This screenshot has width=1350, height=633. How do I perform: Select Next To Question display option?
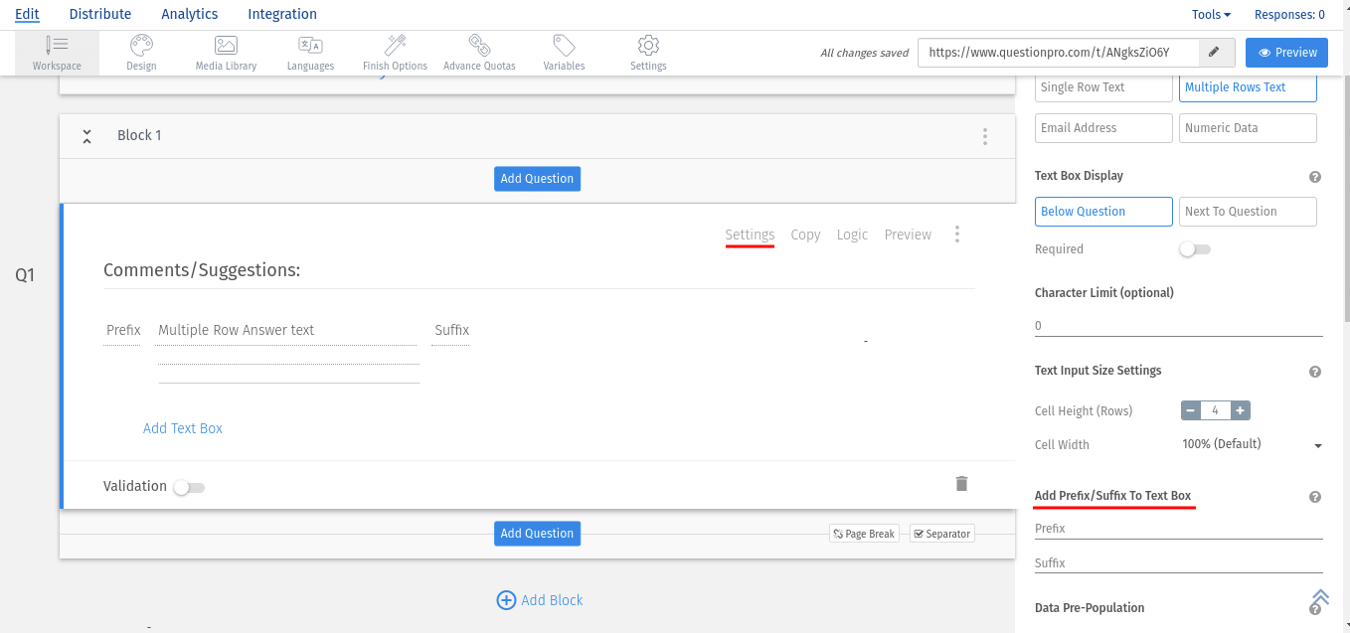click(x=1248, y=212)
